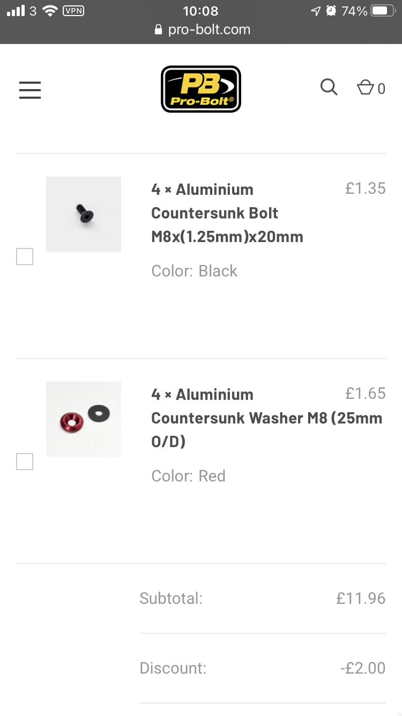Tap the Wi-Fi status icon
Screen dimensions: 402x716
click(50, 11)
